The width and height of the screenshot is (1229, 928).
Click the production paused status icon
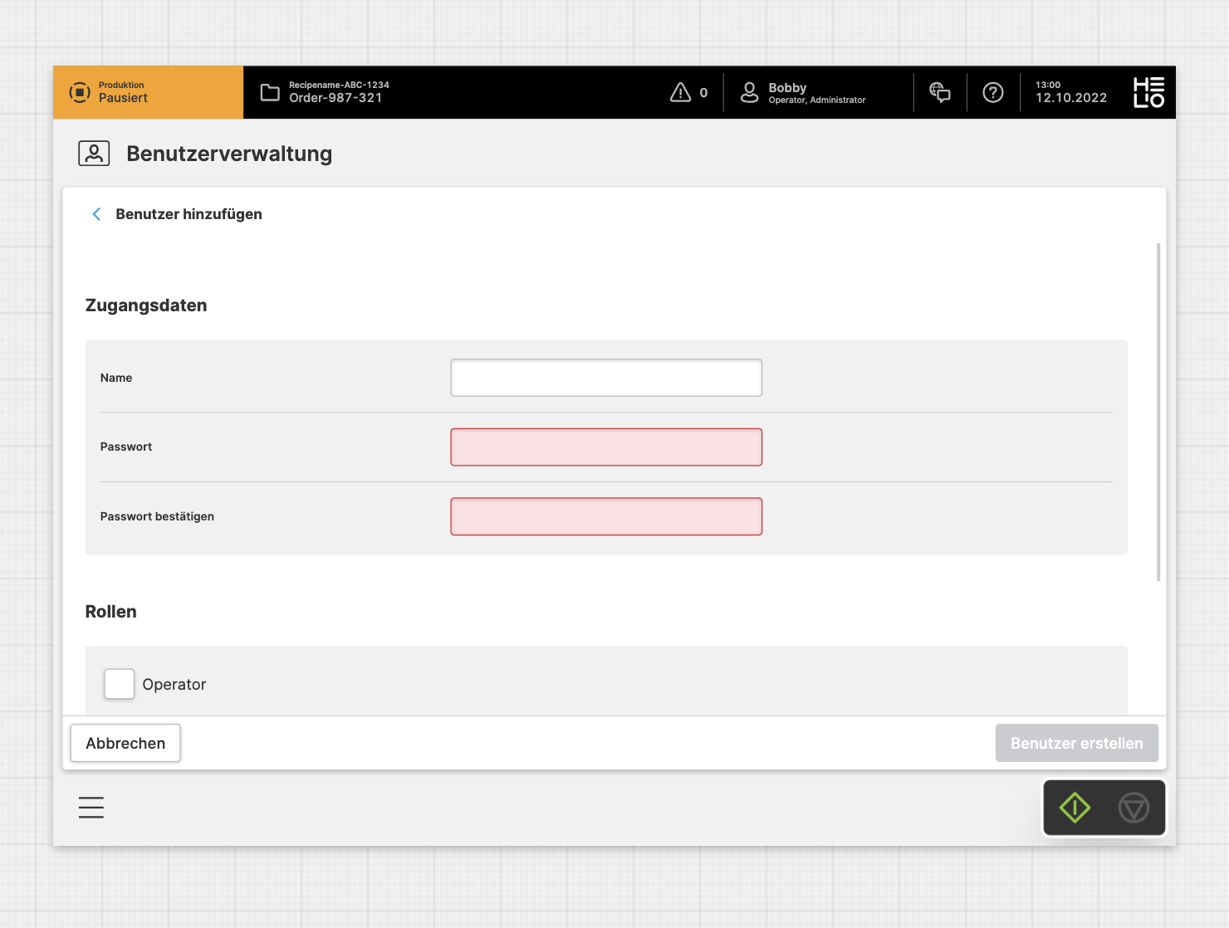(x=80, y=92)
